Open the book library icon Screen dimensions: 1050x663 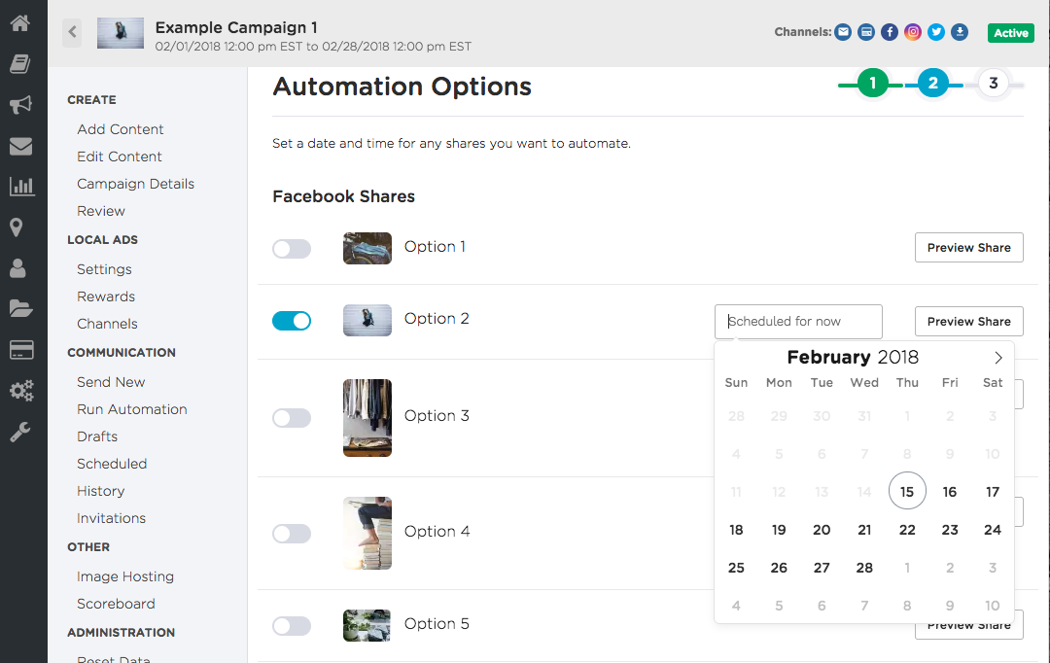coord(20,64)
